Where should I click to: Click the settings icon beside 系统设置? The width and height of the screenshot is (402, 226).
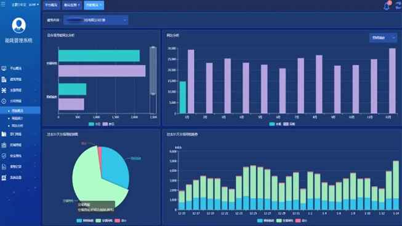4,177
